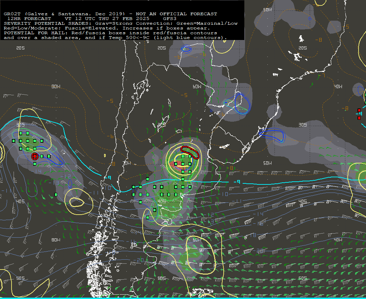Select the "GFS3" model label

click(170, 19)
